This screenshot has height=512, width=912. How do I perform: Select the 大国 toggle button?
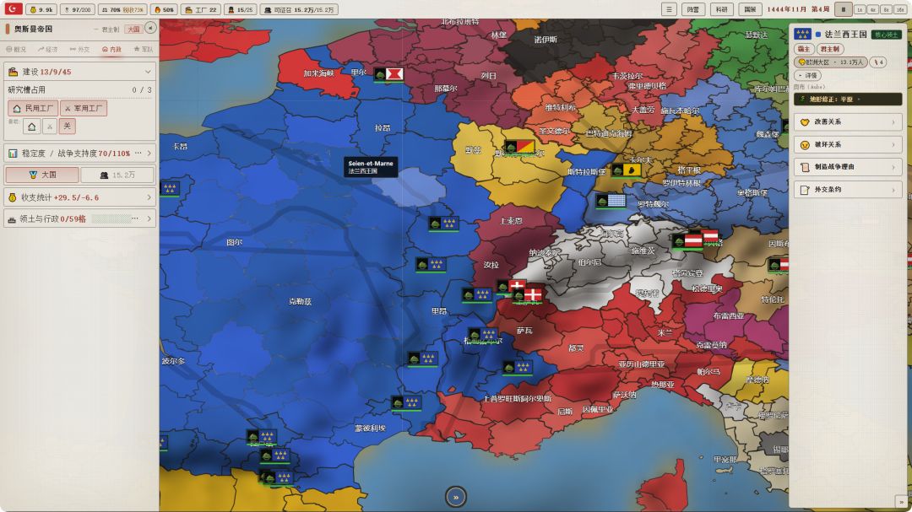(42, 175)
